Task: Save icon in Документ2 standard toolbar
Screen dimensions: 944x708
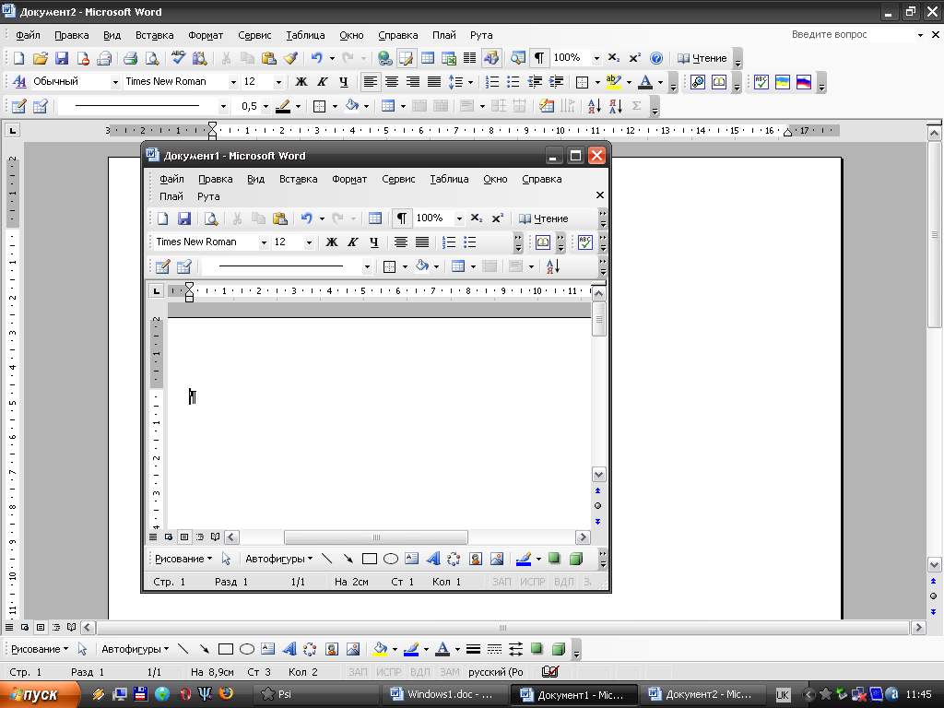Action: [62, 58]
